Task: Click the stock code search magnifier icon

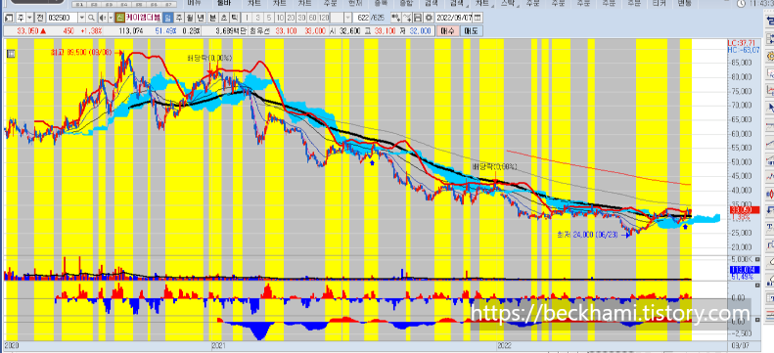Action: (91, 18)
